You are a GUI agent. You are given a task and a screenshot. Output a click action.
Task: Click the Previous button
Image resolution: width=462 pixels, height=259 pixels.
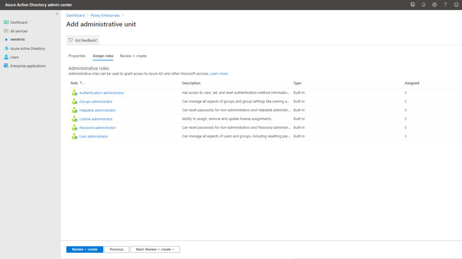pyautogui.click(x=117, y=249)
